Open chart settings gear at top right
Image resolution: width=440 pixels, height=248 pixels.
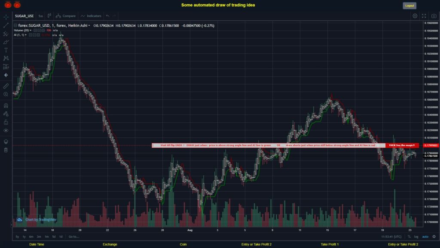click(x=415, y=16)
